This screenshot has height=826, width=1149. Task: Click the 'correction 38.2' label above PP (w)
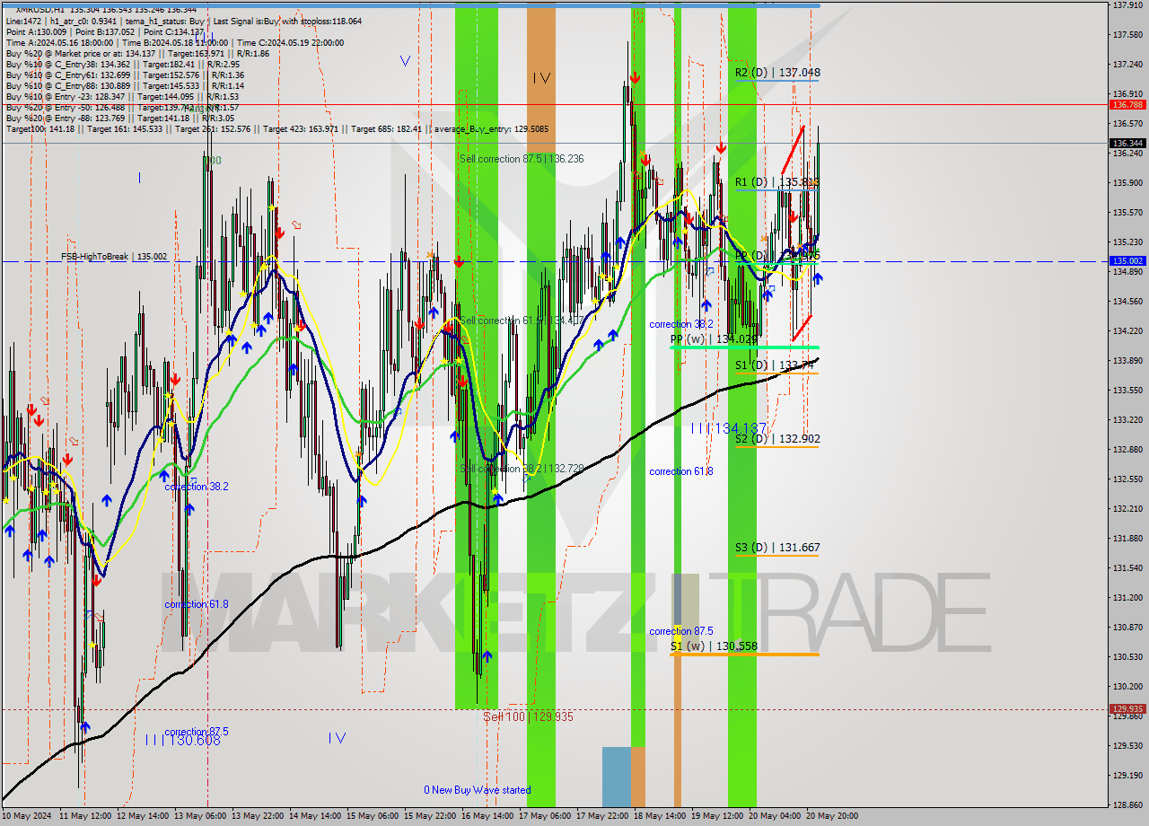[681, 324]
